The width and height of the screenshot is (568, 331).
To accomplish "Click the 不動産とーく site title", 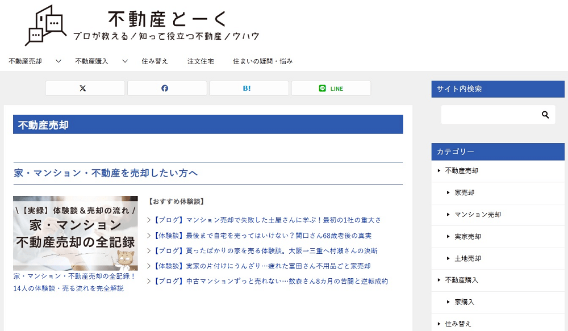I will (168, 19).
